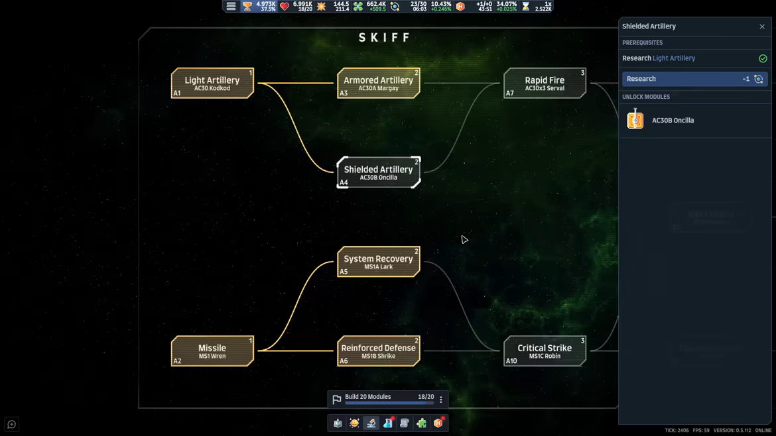Select the Light Artillery tech node
This screenshot has width=776, height=436.
click(212, 83)
